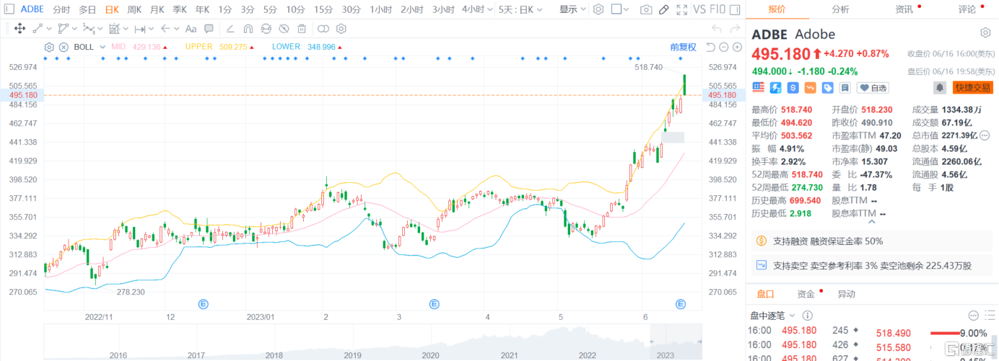Take a chart screenshot with camera icon
The width and height of the screenshot is (999, 361).
tap(646, 9)
